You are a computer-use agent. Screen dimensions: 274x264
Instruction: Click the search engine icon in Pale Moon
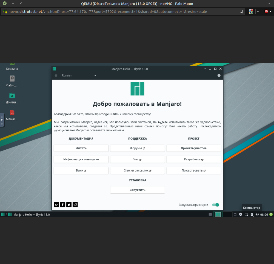[251, 11]
